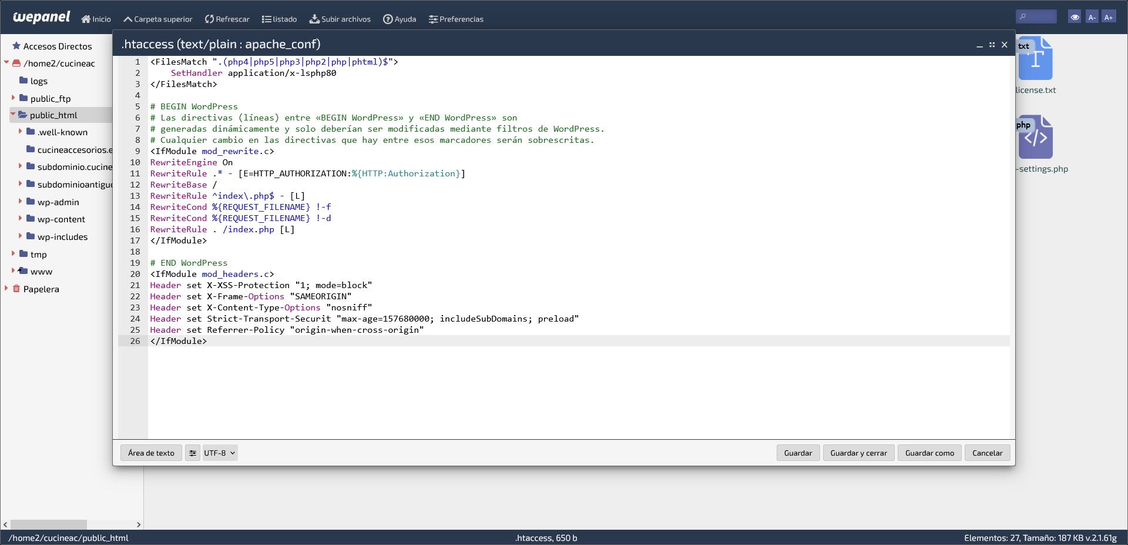Toggle the eye visibility icon in the top bar
The height and width of the screenshot is (545, 1128).
click(x=1075, y=17)
